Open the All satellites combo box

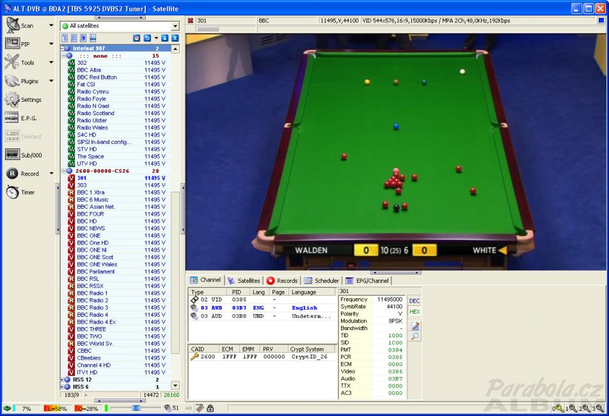click(120, 26)
